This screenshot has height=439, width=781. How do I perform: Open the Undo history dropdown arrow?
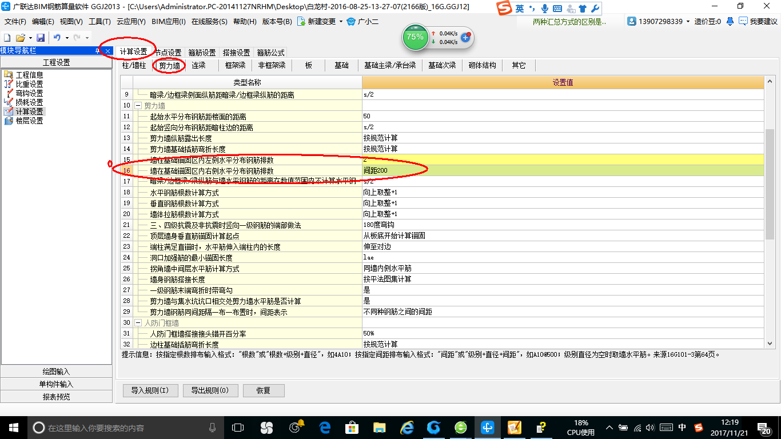coord(66,37)
